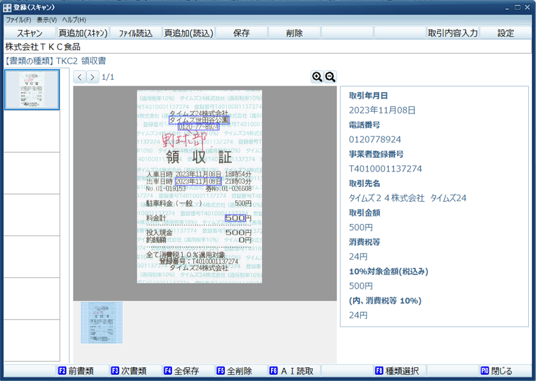The height and width of the screenshot is (381, 536).
Task: Click the 消費税等 value 24円
Action: [359, 257]
